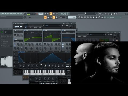The width and height of the screenshot is (128, 96).
Task: Click the LFO RATE knob
Action: (53, 66)
